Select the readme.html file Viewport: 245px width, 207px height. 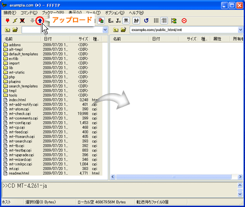tap(16, 173)
